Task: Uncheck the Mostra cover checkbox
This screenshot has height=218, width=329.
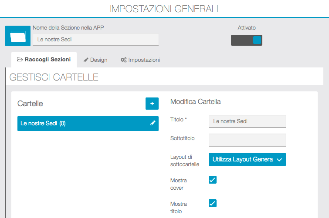Action: pyautogui.click(x=213, y=180)
